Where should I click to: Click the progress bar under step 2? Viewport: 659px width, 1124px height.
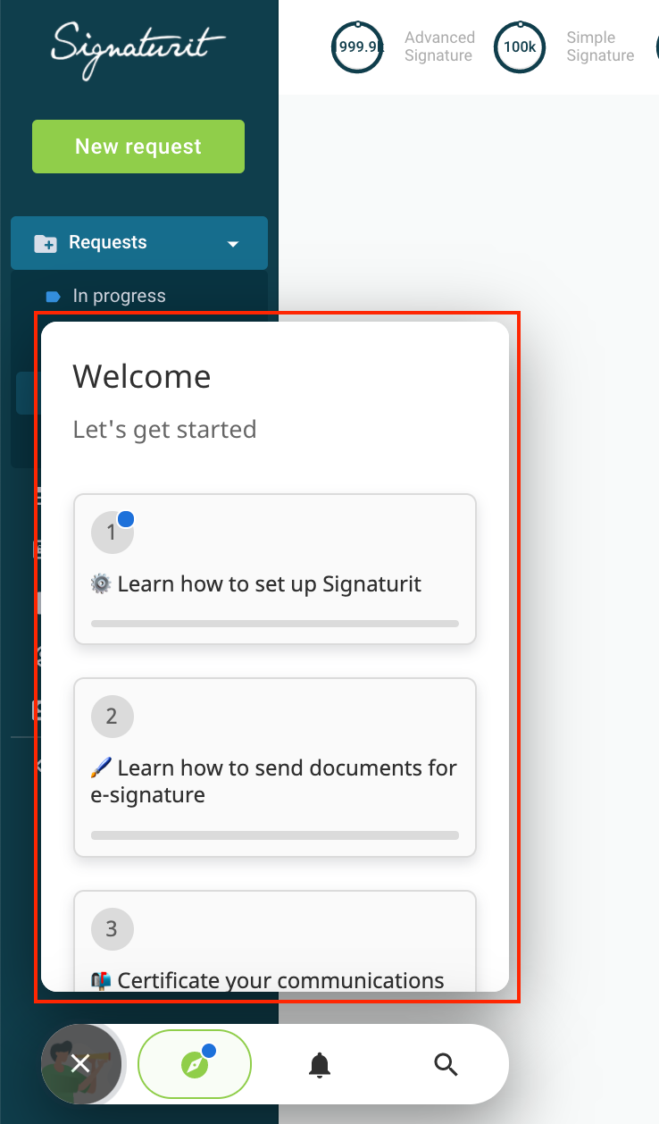(275, 835)
